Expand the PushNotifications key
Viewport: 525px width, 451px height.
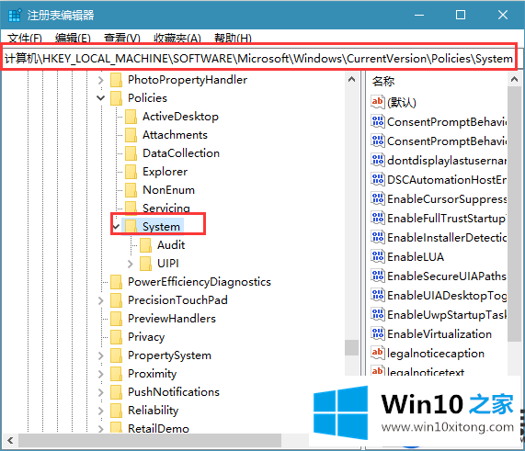(x=100, y=392)
